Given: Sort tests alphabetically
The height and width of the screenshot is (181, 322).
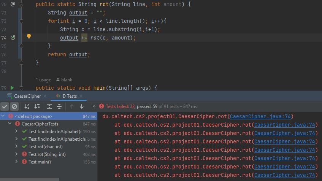Looking at the screenshot, I should click(x=27, y=106).
